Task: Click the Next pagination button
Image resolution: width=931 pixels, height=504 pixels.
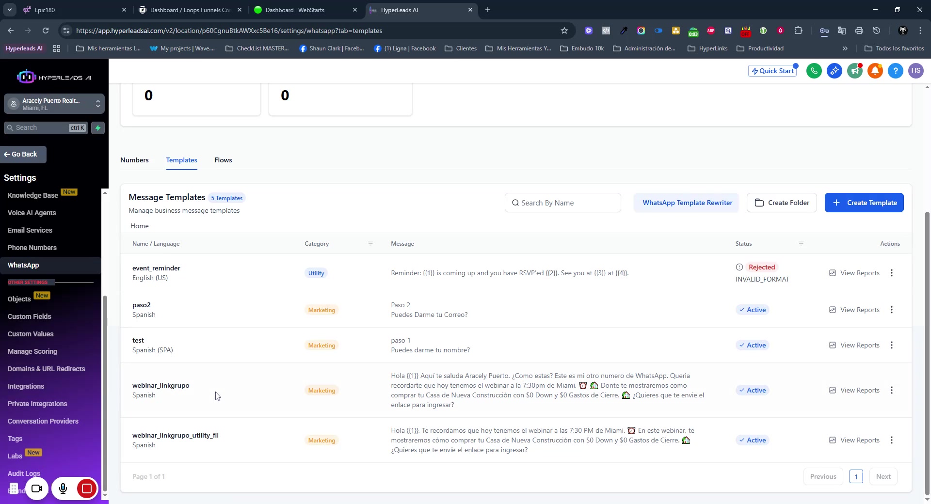Action: click(883, 476)
